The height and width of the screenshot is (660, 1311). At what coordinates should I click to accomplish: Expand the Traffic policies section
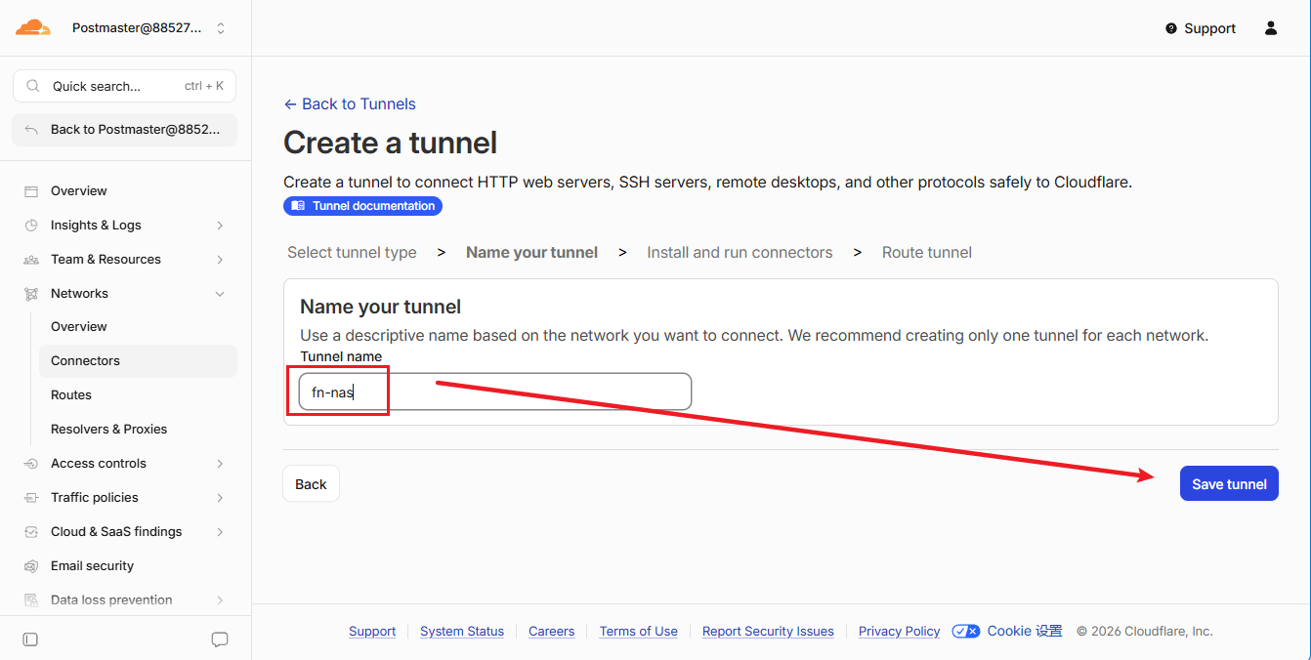[x=220, y=497]
